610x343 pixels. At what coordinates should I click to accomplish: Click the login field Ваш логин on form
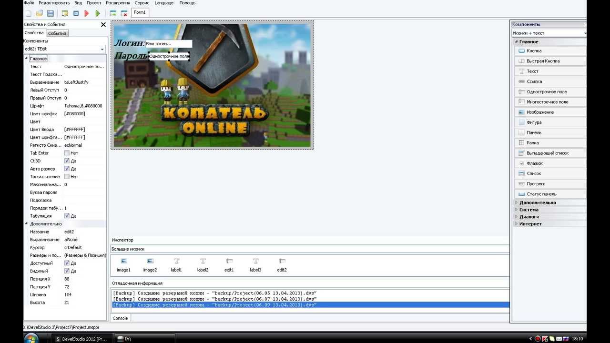coord(168,44)
